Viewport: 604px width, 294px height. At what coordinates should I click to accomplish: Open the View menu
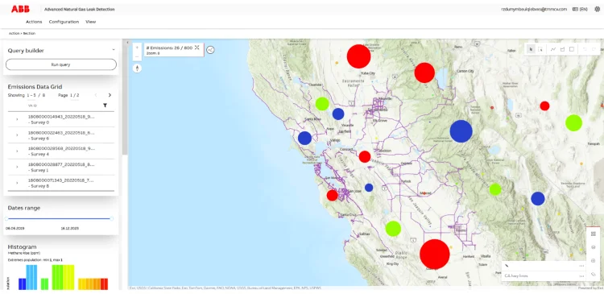90,22
